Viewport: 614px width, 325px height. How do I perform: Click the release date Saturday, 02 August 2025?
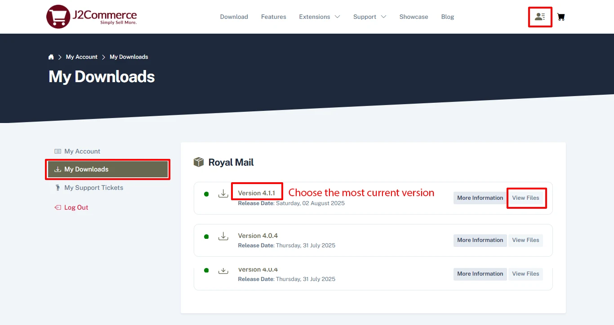tap(310, 203)
